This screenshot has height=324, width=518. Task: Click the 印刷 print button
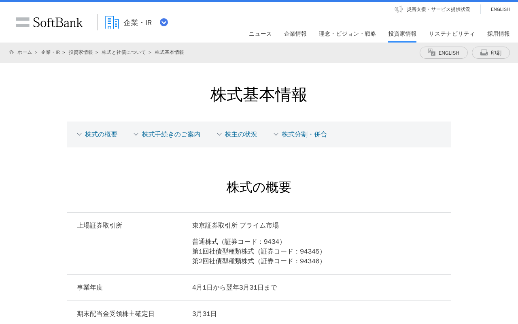(491, 53)
